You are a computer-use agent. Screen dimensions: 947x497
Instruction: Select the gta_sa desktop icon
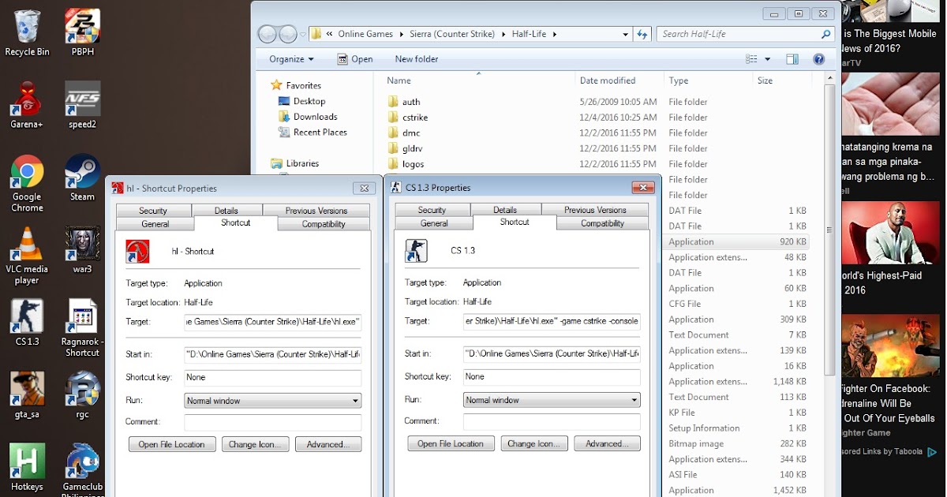[27, 395]
